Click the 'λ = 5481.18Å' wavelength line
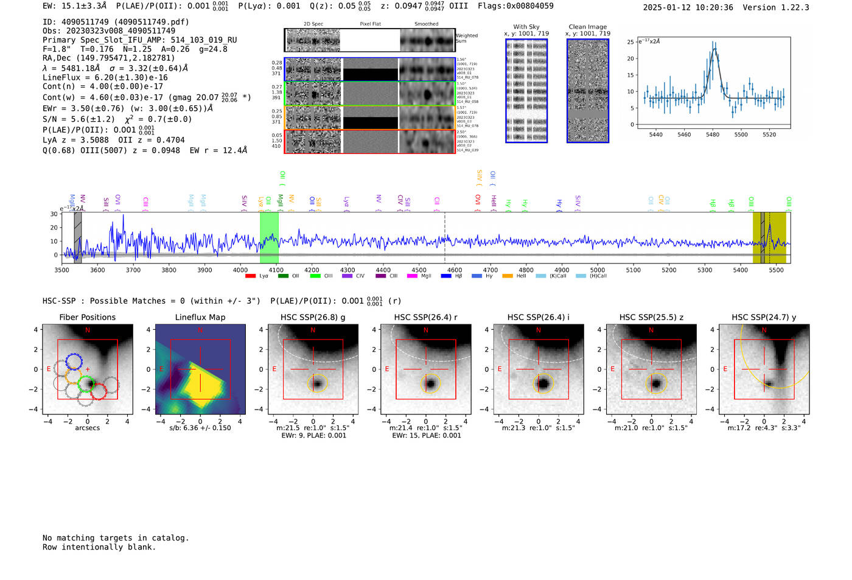The height and width of the screenshot is (580, 852). pyautogui.click(x=71, y=69)
